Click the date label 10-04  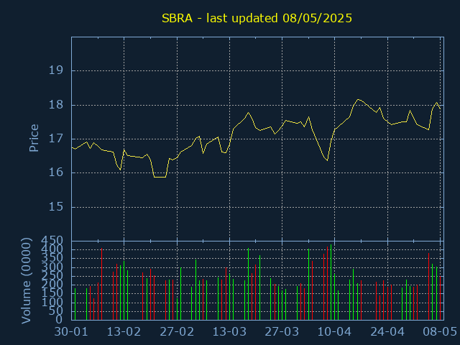[334, 332]
